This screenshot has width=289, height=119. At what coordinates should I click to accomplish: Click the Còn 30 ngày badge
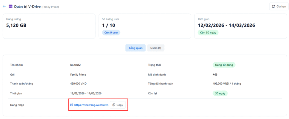pos(208,33)
